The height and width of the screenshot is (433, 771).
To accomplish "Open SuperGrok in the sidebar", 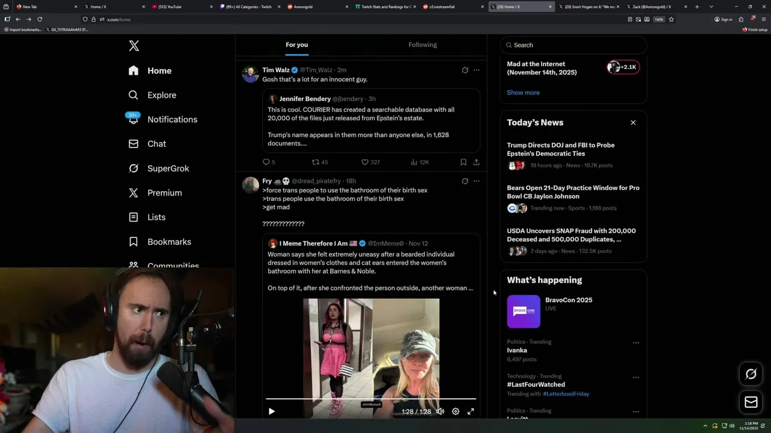I will [159, 168].
